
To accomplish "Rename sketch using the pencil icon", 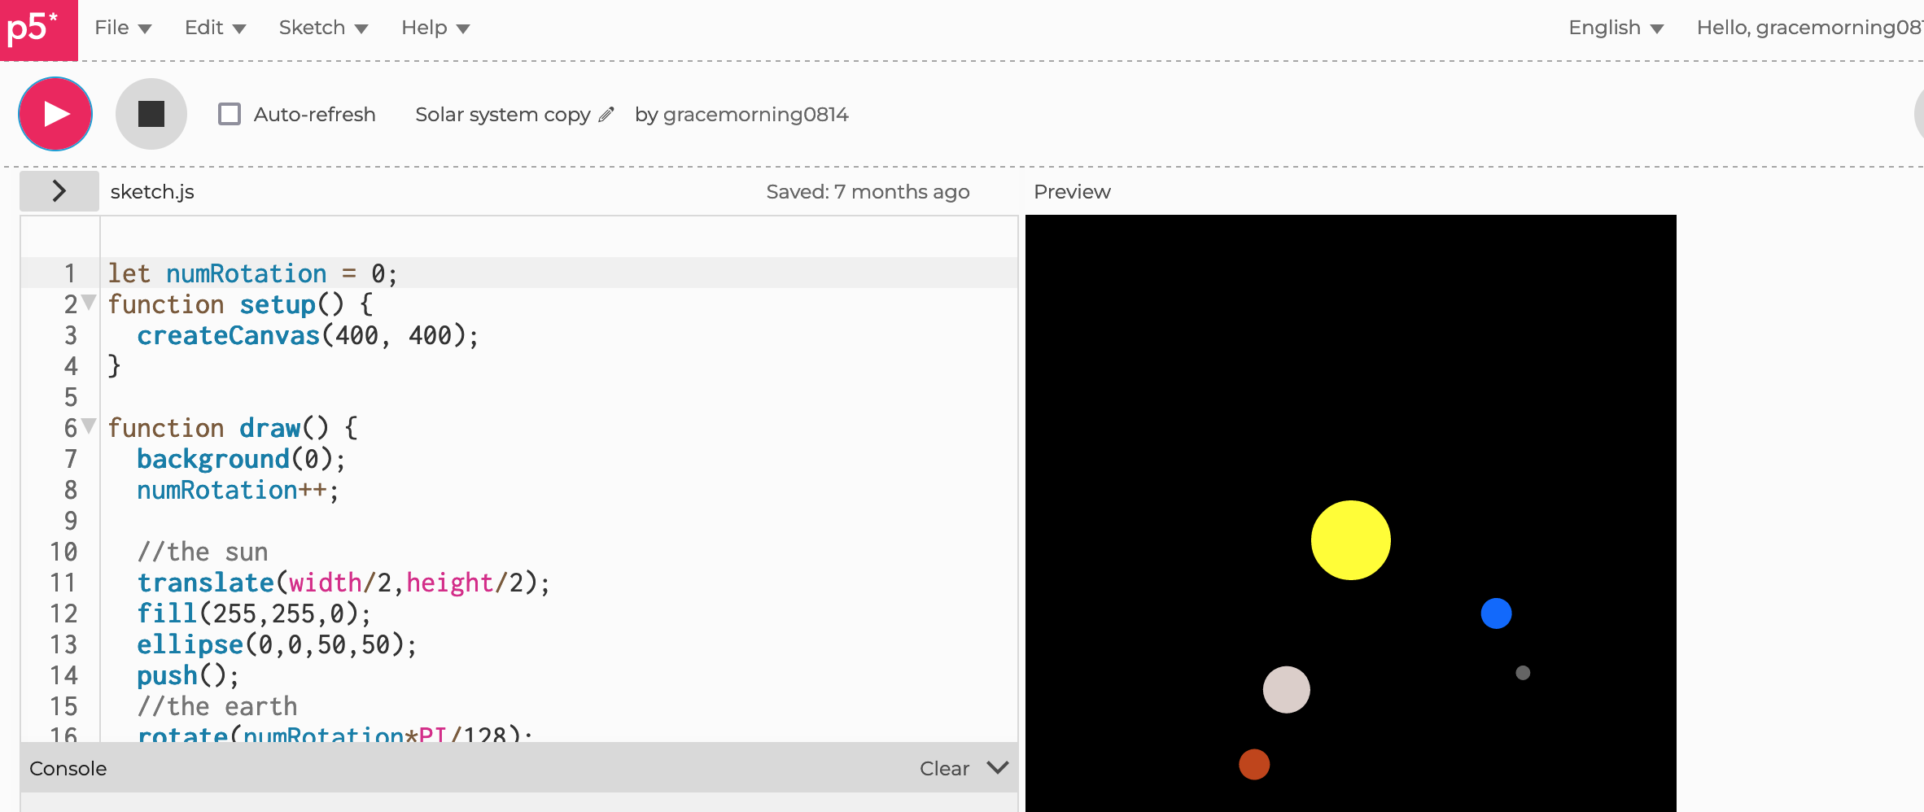I will point(606,115).
